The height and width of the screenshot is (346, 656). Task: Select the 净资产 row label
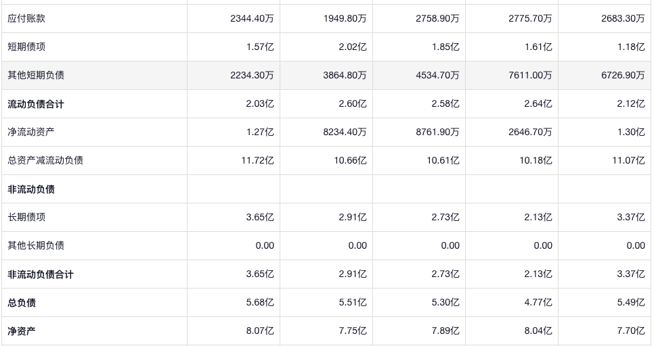(22, 331)
